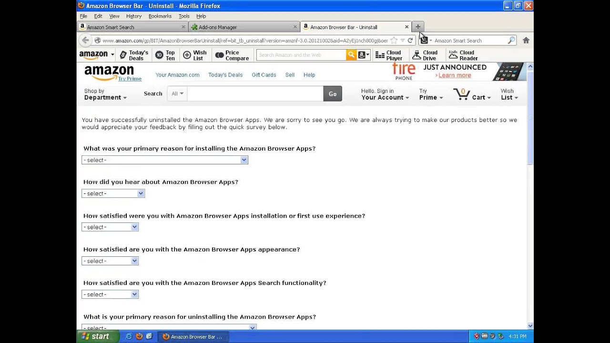Open the File menu
The height and width of the screenshot is (343, 610).
83,16
